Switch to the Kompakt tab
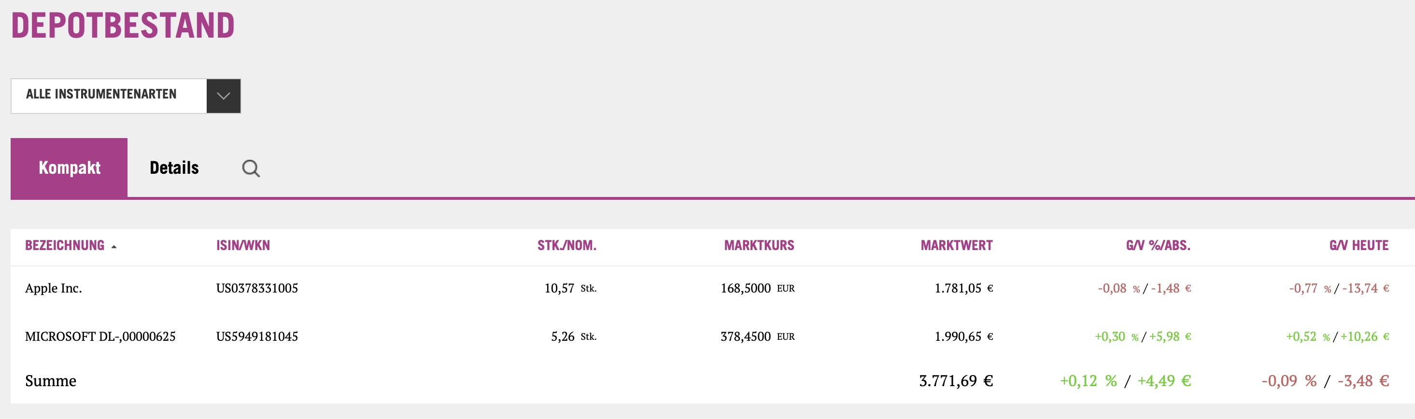 coord(69,168)
